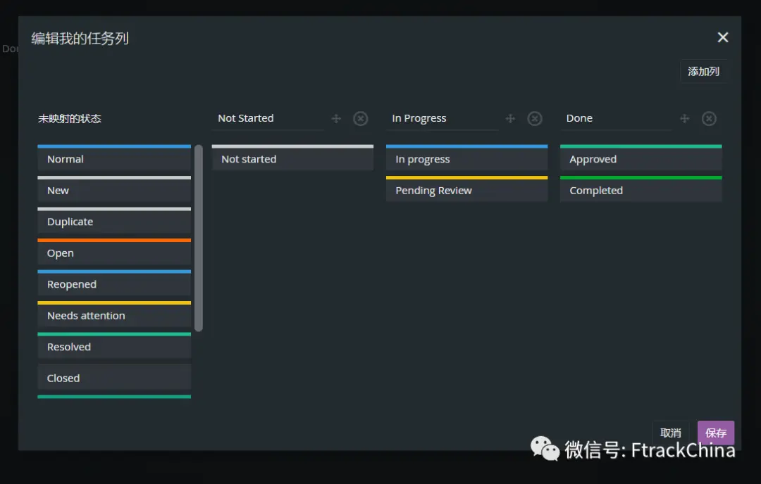Select the Reopened unmapped status

(114, 285)
